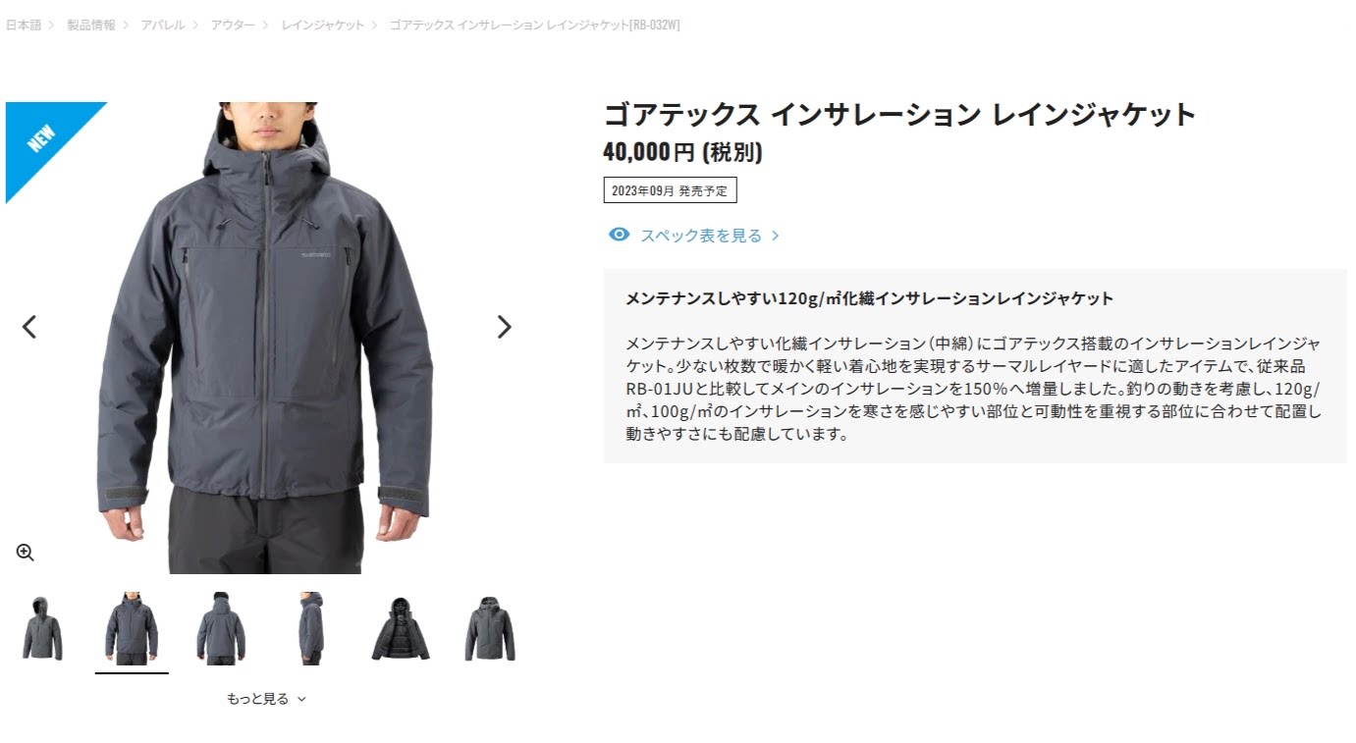Advance to next product image arrow
The image size is (1356, 743).
tap(504, 327)
